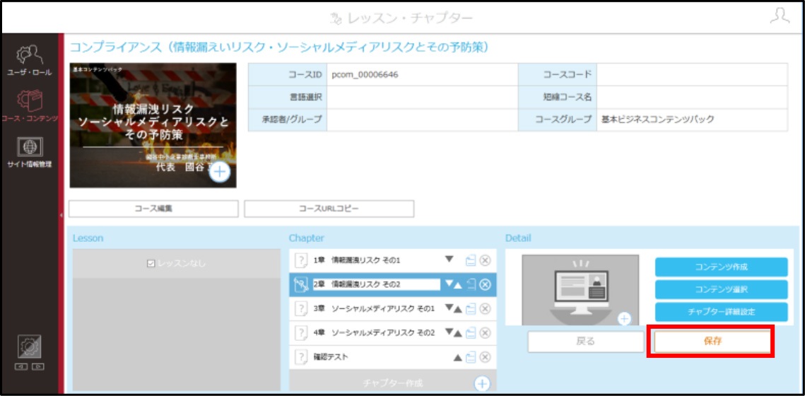
Task: Click the 言語選択 value cell
Action: pyautogui.click(x=423, y=97)
